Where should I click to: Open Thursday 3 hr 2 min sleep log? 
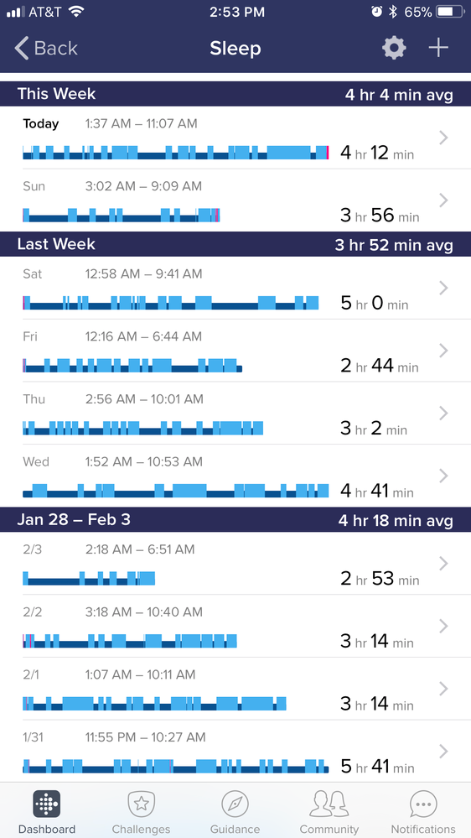[x=235, y=413]
